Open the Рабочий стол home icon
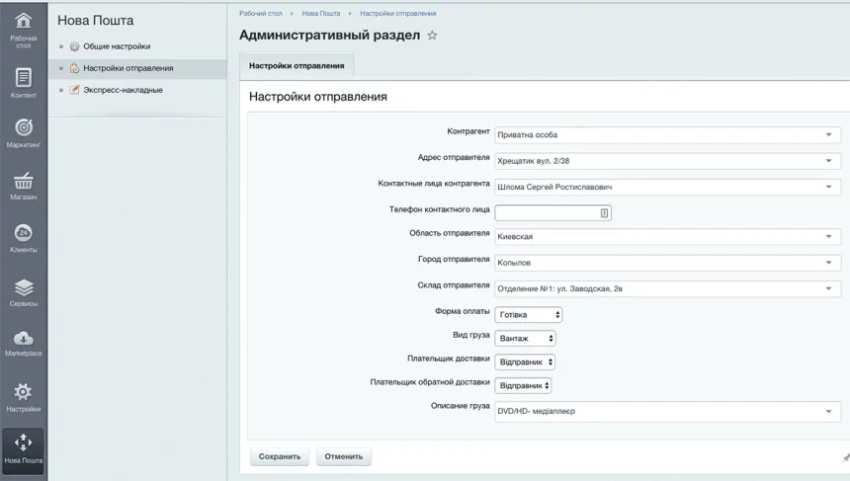The width and height of the screenshot is (850, 481). click(22, 24)
